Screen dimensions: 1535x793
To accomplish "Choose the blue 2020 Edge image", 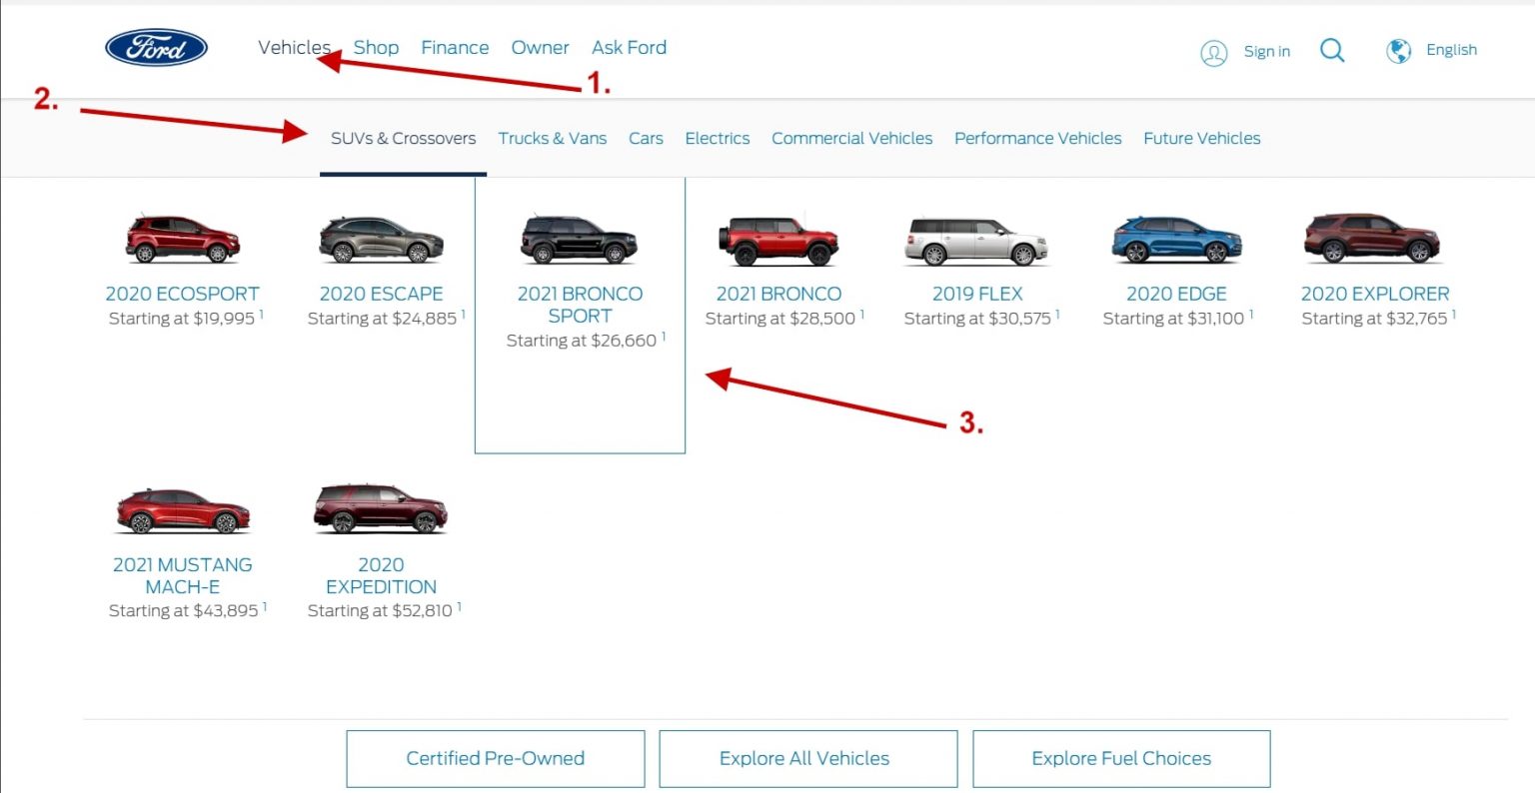I will tap(1176, 240).
